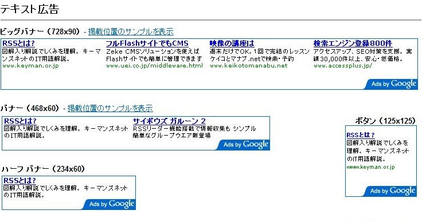Click the '週末だけでOK' ad description

(260, 55)
